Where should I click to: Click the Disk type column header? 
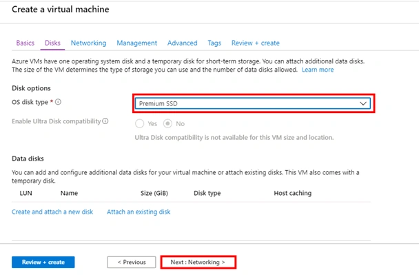[x=207, y=193]
